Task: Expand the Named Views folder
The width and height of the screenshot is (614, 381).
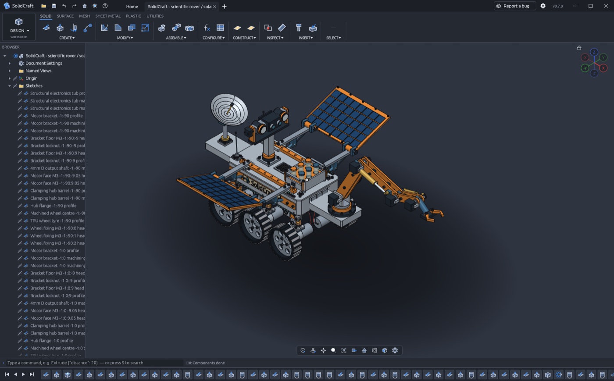Action: pyautogui.click(x=10, y=71)
